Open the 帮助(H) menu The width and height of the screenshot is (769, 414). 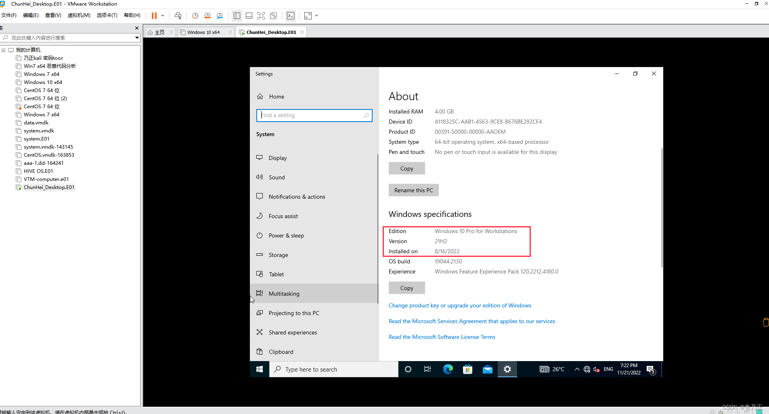tap(132, 15)
